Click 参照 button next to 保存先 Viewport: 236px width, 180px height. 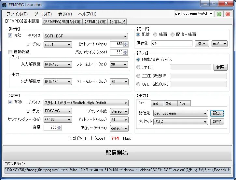pyautogui.click(x=202, y=44)
